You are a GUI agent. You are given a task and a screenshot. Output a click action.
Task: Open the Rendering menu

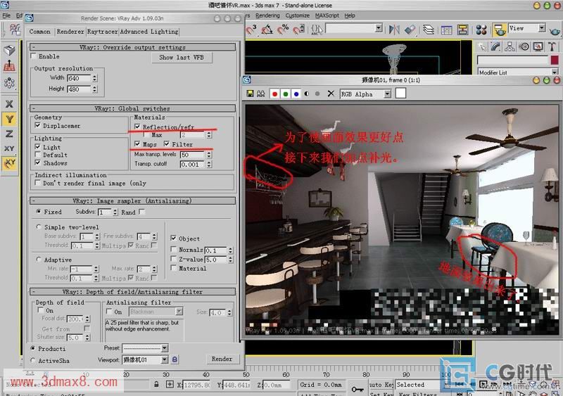click(x=267, y=15)
